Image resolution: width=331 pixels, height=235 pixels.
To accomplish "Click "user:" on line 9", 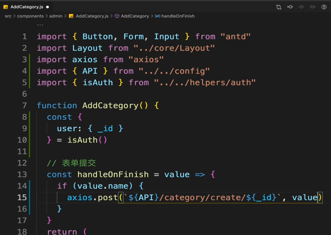I will click(69, 128).
